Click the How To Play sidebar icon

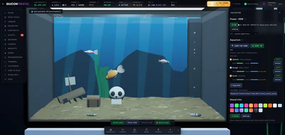coord(5,71)
